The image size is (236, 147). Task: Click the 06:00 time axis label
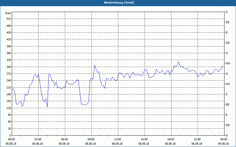[65, 139]
